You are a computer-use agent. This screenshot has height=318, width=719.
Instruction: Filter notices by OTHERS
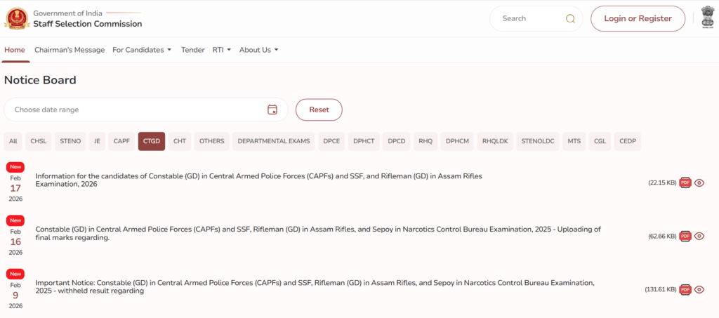click(x=211, y=142)
